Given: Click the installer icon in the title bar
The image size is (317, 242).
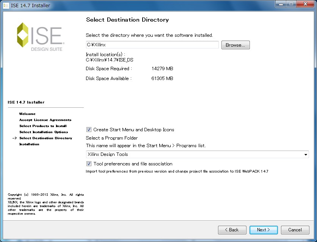Looking at the screenshot, I should (6, 5).
